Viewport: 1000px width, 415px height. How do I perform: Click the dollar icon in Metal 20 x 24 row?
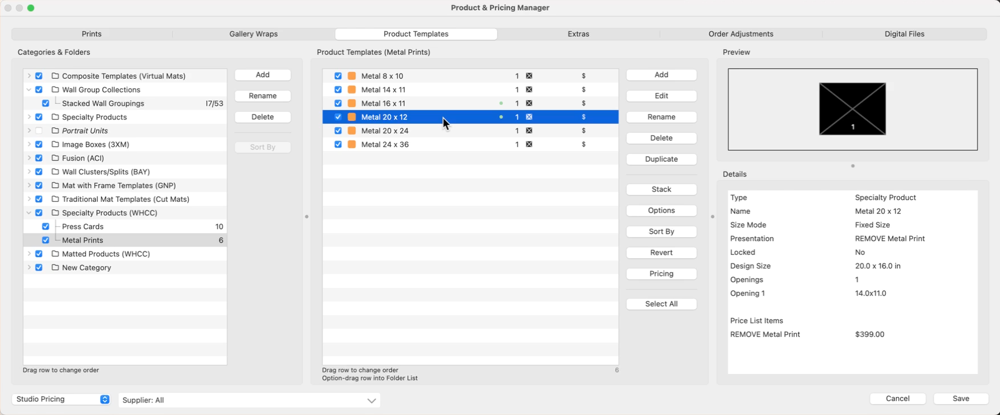point(583,131)
